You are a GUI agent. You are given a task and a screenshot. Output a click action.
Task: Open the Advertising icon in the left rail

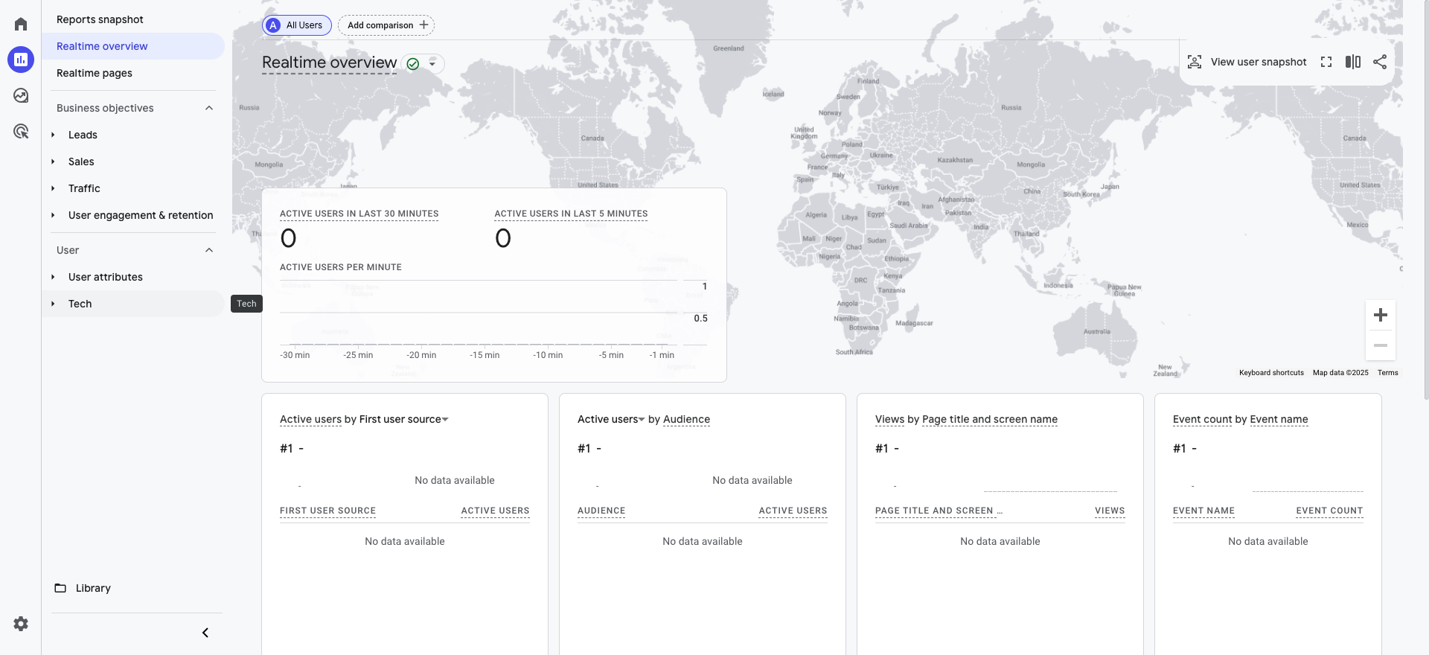21,131
